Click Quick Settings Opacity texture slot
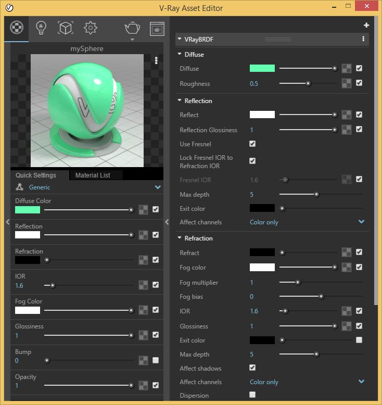The image size is (382, 405). (143, 385)
